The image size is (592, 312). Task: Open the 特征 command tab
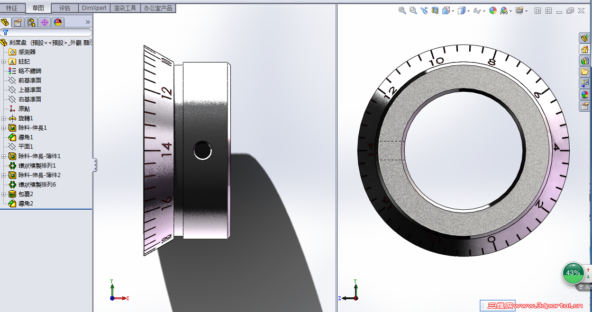(x=12, y=8)
